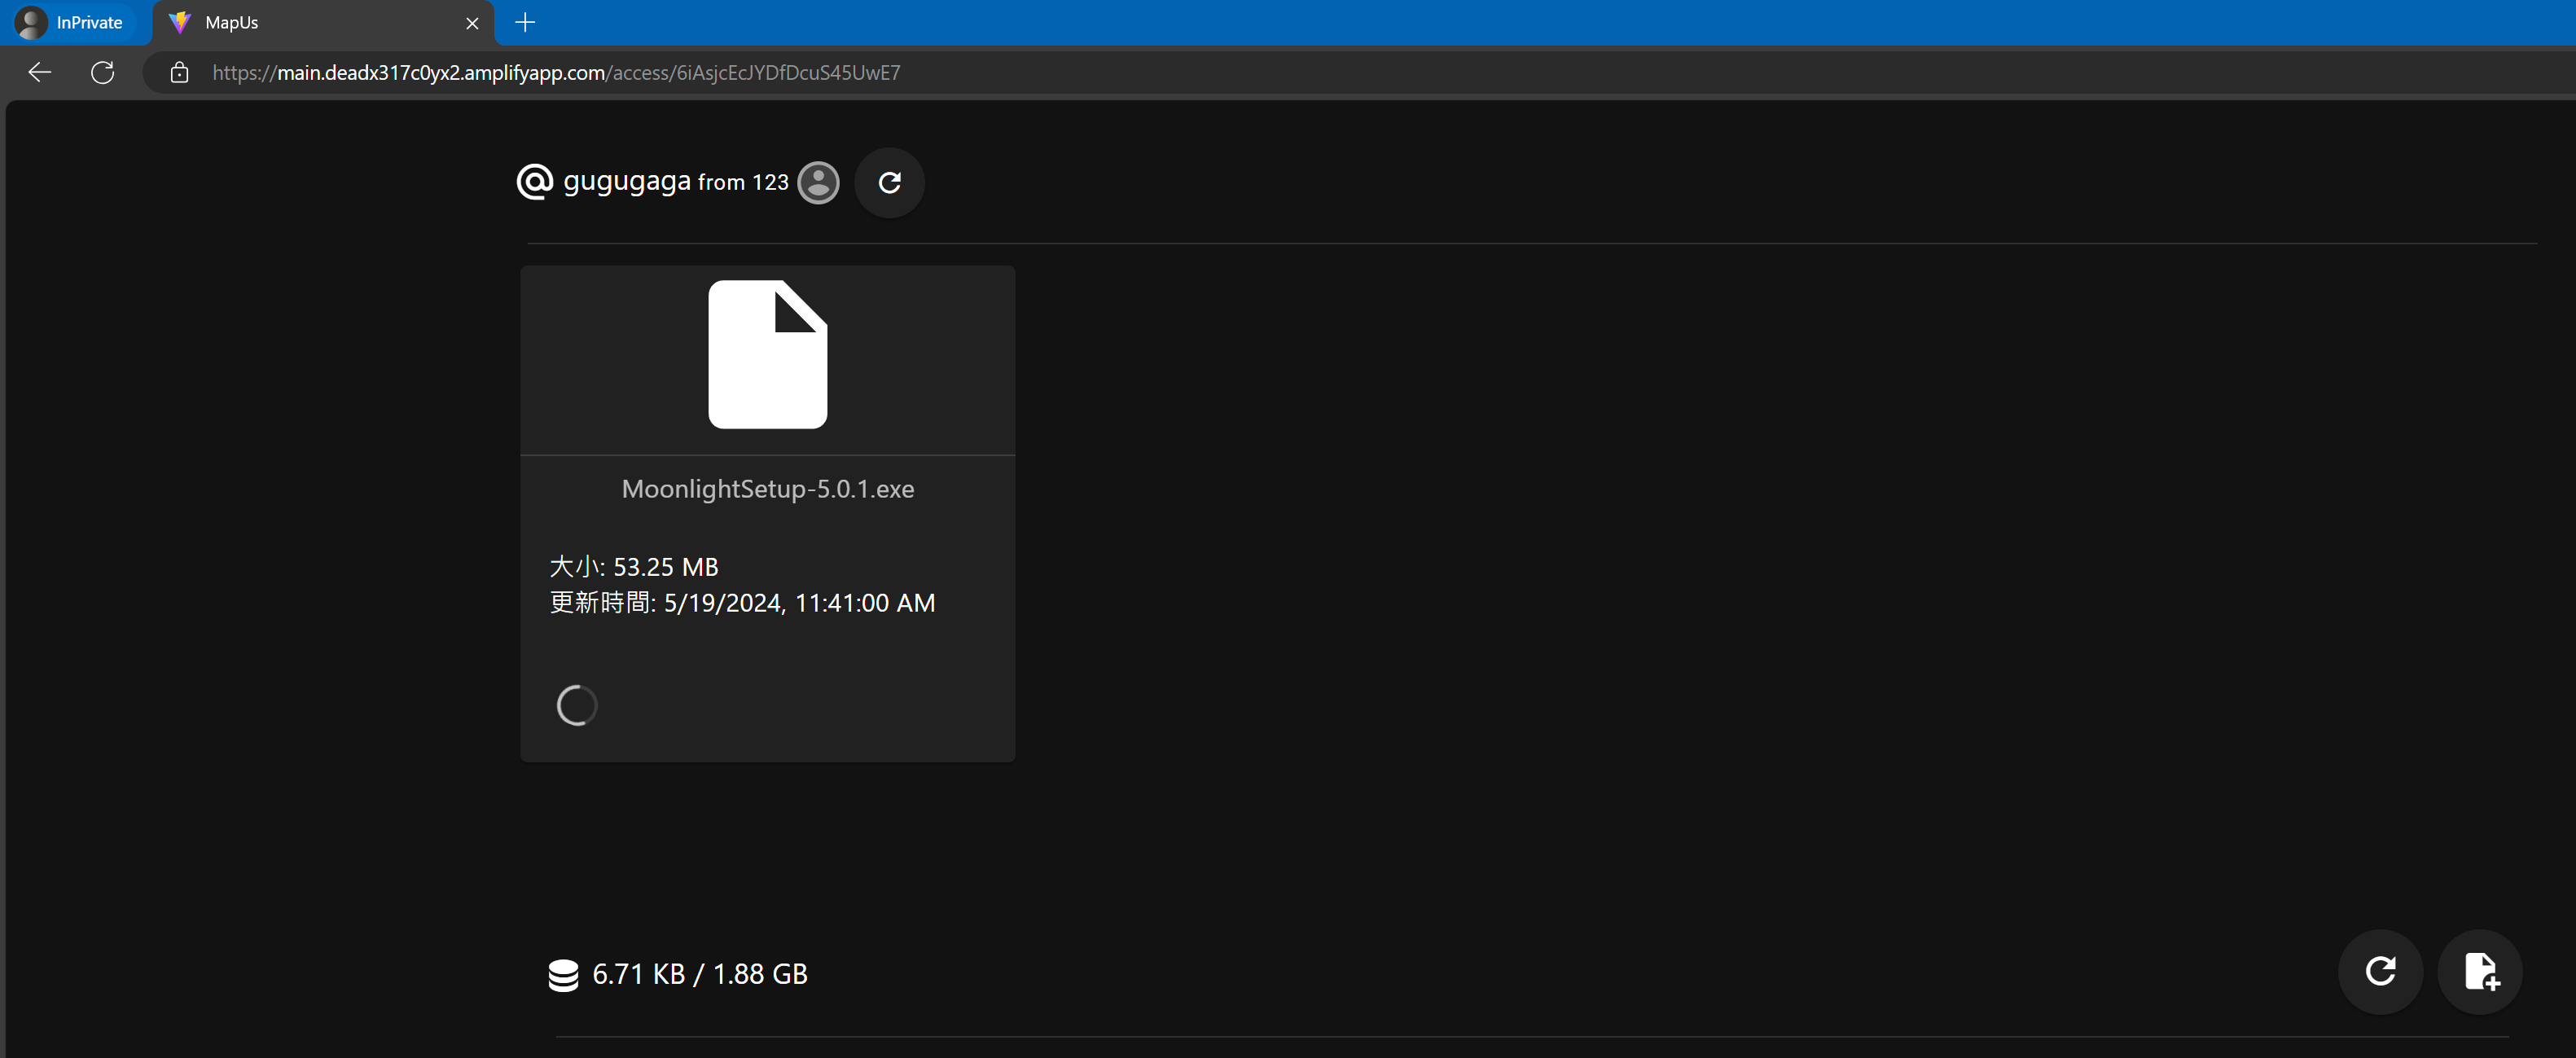
Task: Click the large white file icon
Action: point(767,354)
